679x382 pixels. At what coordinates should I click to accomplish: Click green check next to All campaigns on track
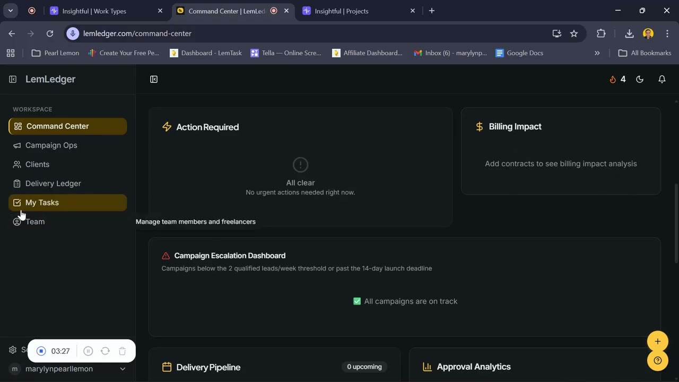[357, 301]
